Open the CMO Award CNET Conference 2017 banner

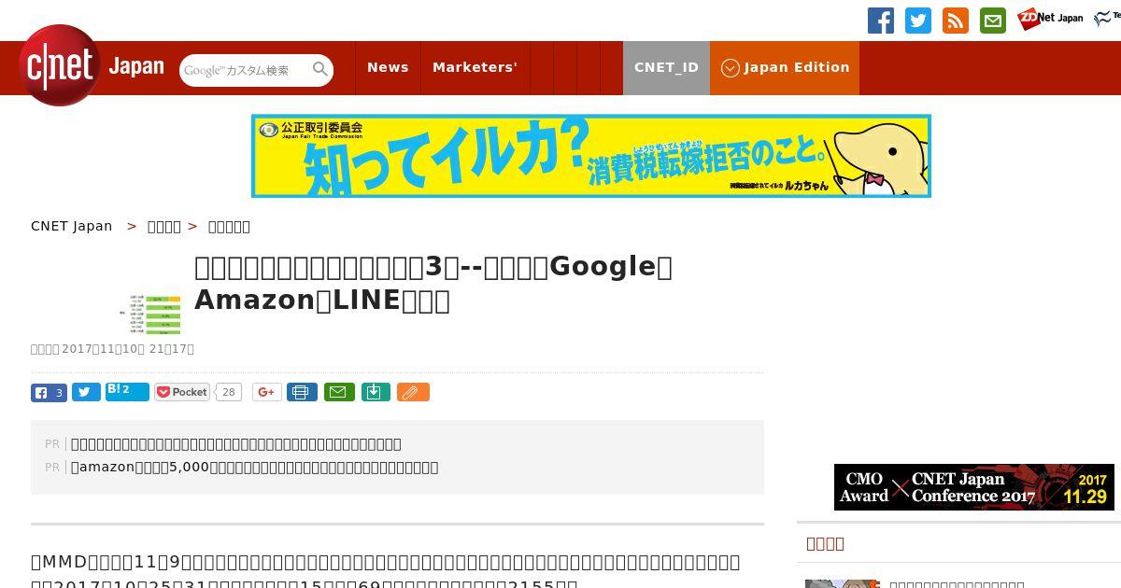click(974, 487)
